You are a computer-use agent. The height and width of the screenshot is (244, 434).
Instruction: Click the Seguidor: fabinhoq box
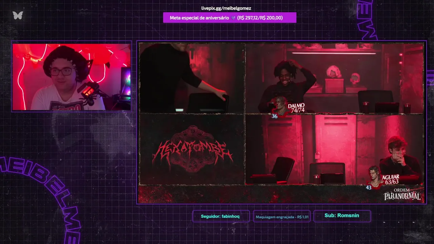click(x=220, y=216)
